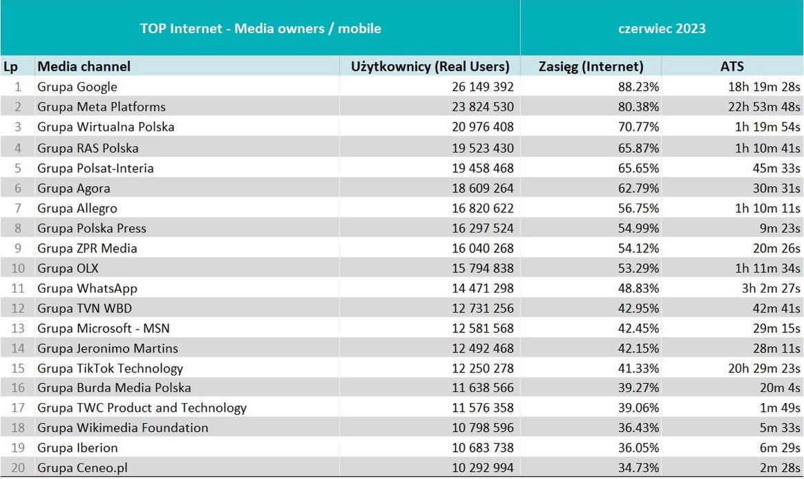Click the 'Grupa Google' cell
804x479 pixels.
[77, 87]
